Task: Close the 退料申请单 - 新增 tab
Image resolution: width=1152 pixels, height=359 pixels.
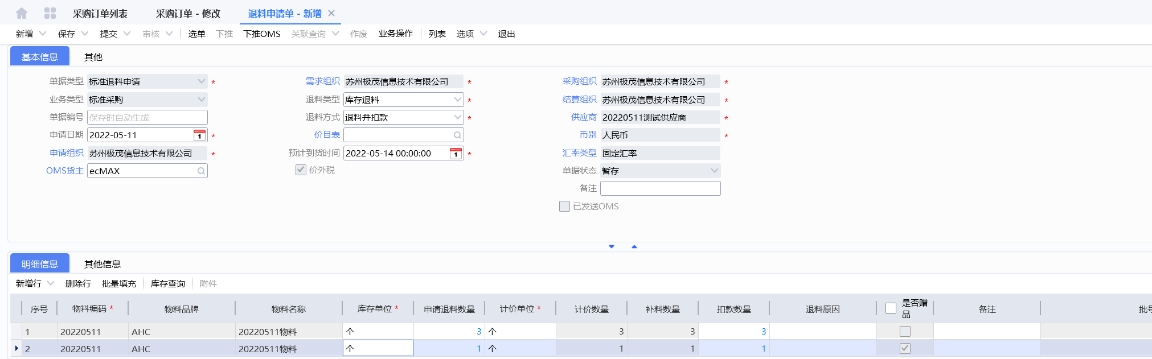Action: (x=331, y=13)
